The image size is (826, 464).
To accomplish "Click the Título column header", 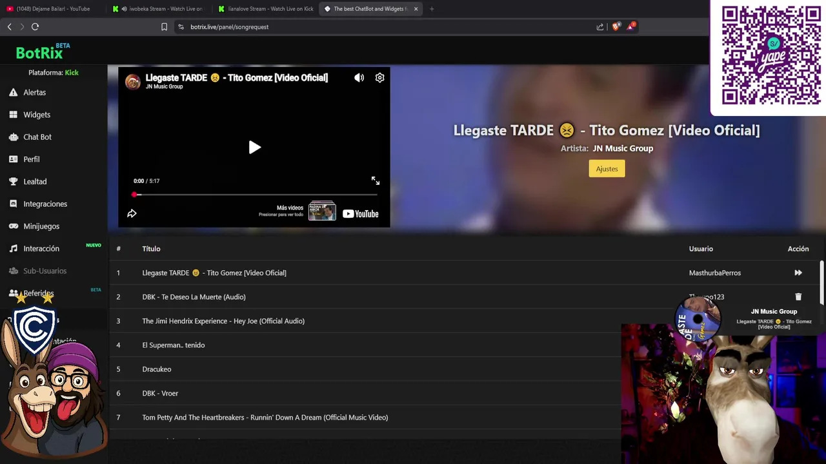I will 151,249.
